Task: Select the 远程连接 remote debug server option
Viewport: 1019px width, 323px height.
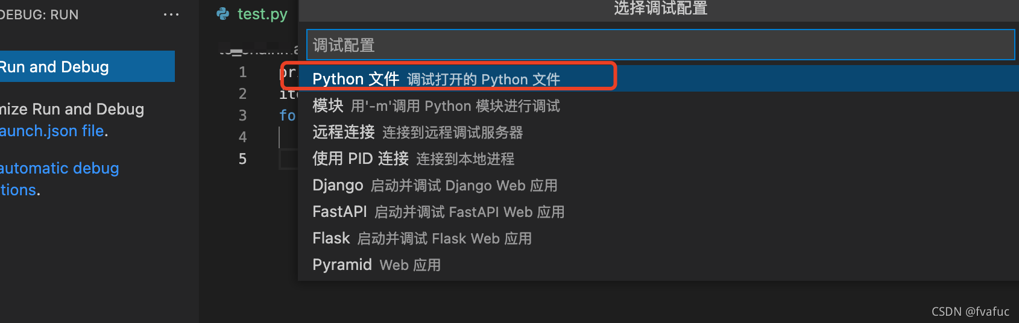Action: (x=658, y=132)
